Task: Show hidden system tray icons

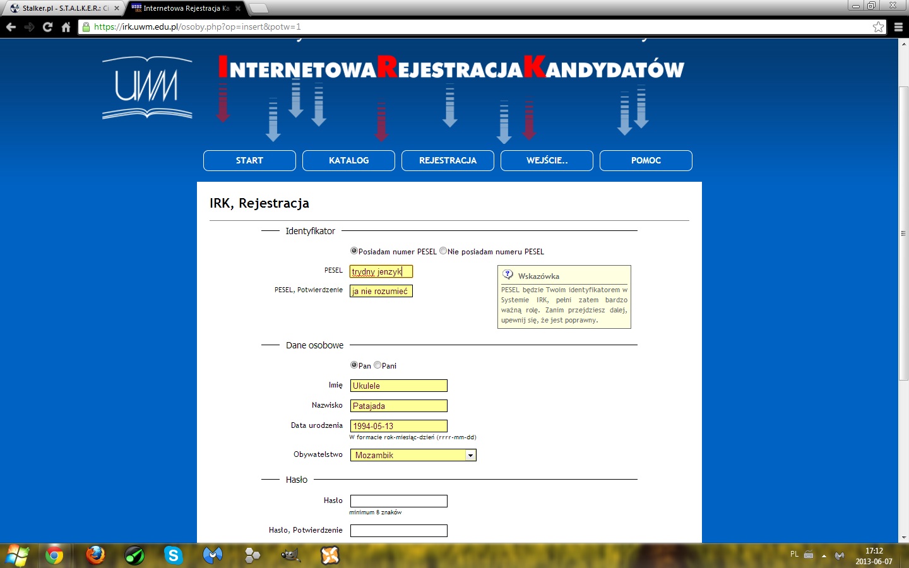Action: pyautogui.click(x=824, y=556)
